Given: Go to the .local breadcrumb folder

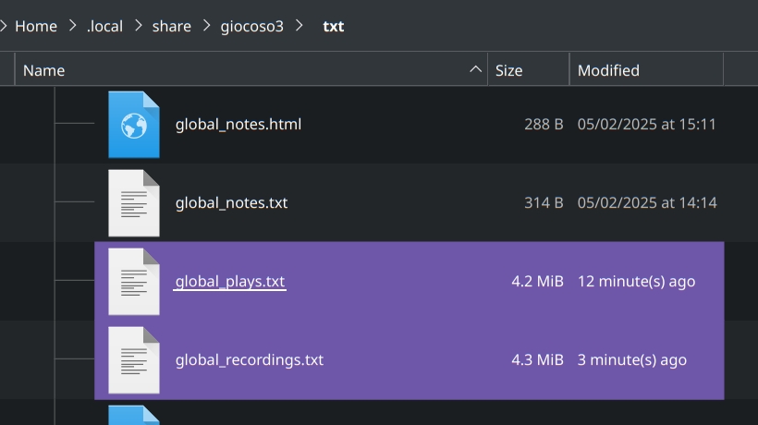Looking at the screenshot, I should 104,27.
